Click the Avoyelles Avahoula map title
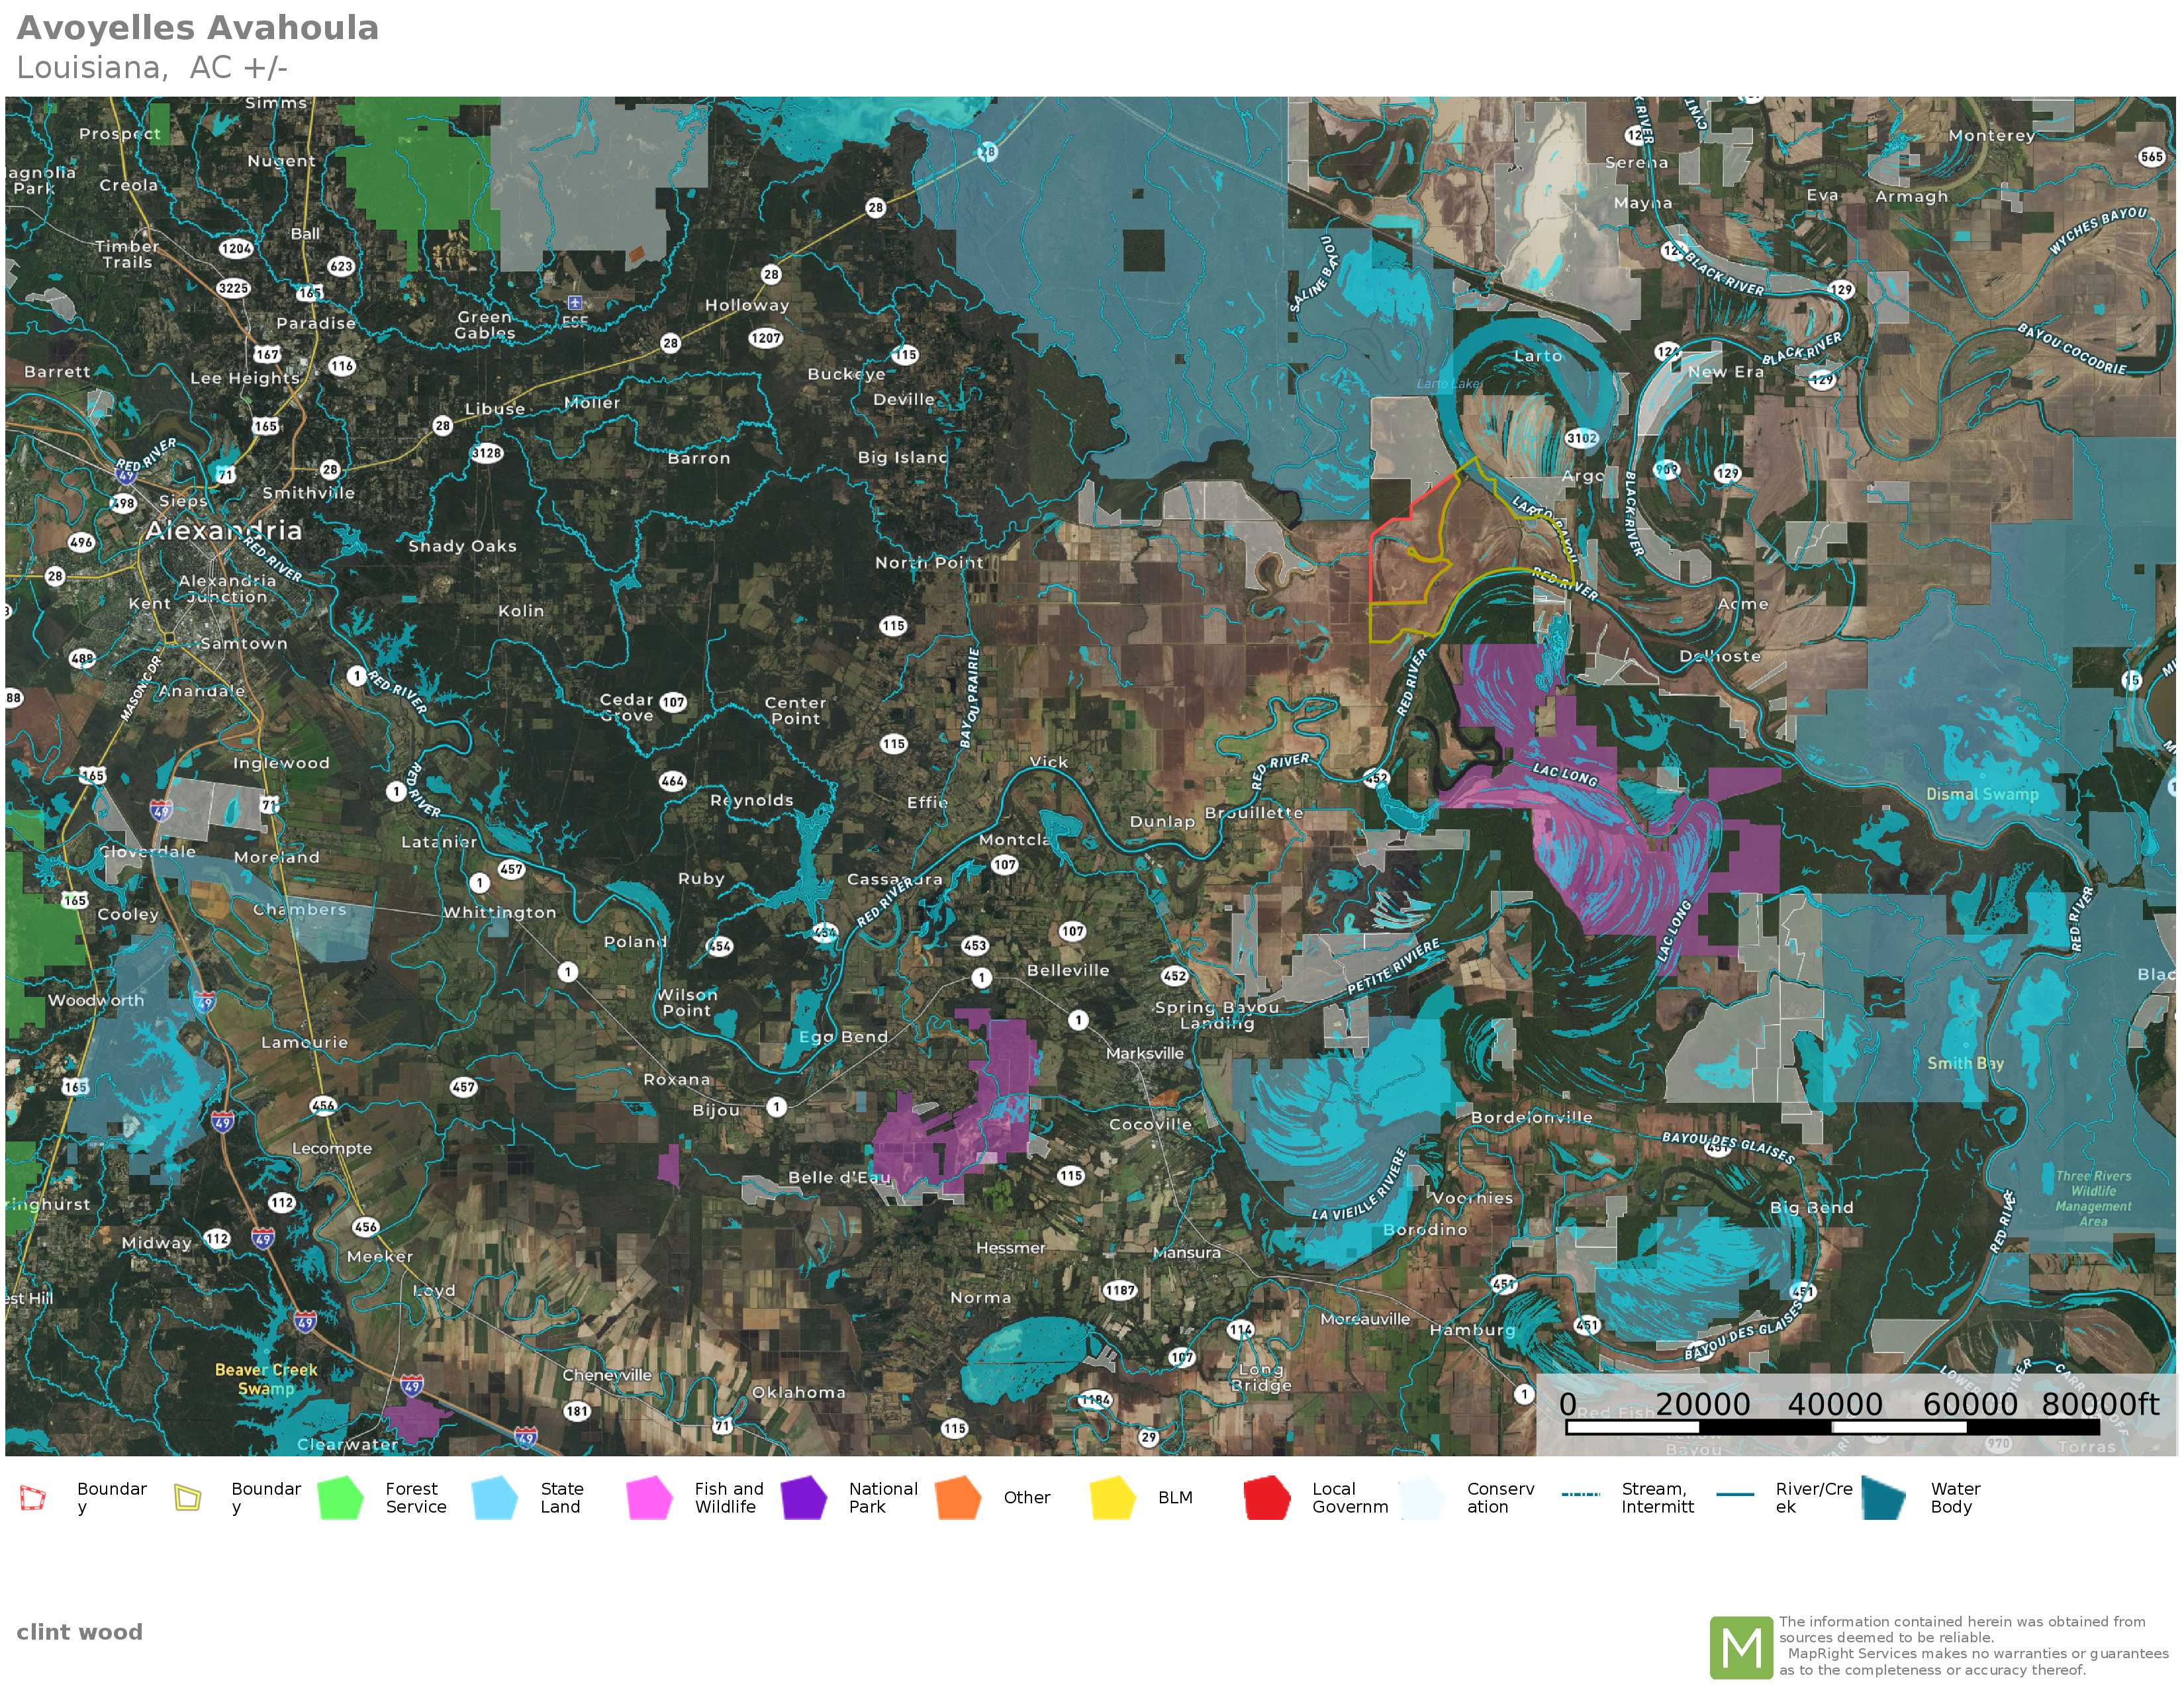 (x=198, y=28)
